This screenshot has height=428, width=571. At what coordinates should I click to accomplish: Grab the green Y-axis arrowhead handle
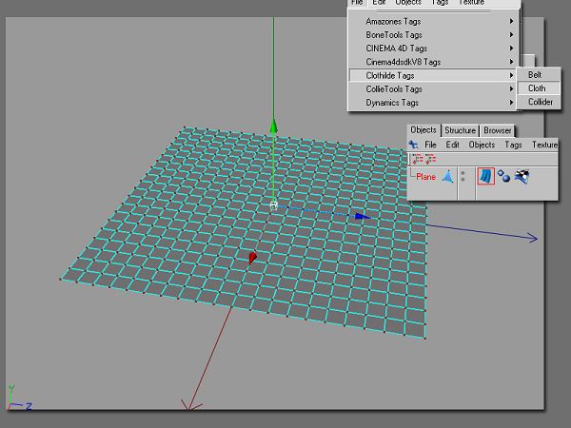(x=273, y=126)
